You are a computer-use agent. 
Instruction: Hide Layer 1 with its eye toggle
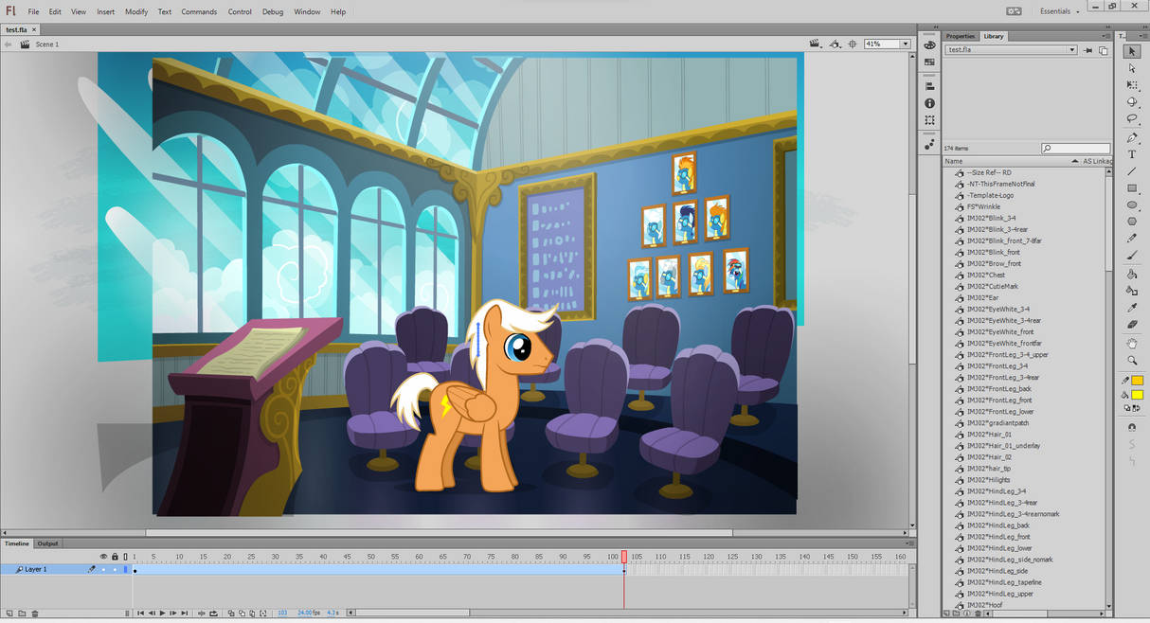104,569
